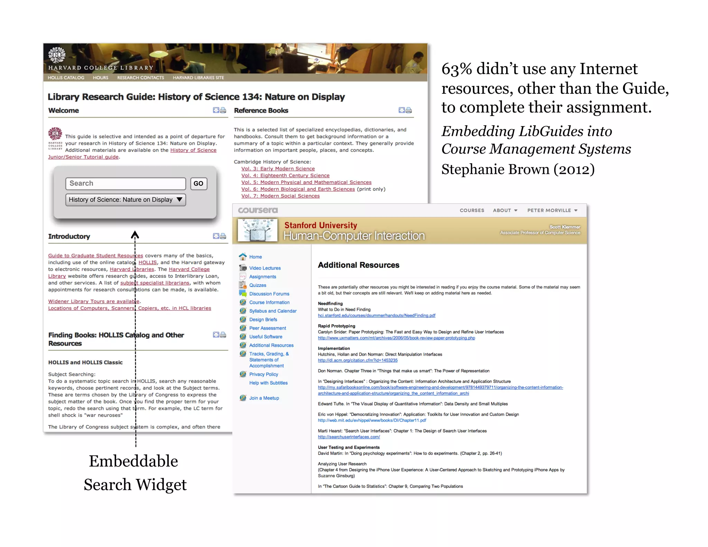Screen dimensions: 708x547
Task: Open the Help with Subtitles link
Action: (268, 382)
